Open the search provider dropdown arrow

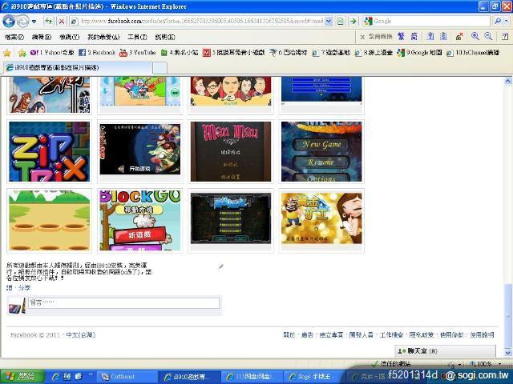point(506,22)
